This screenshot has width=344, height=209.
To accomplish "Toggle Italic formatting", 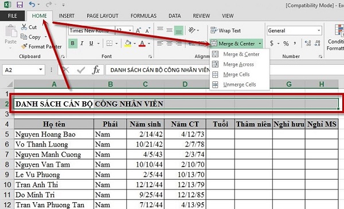I will (82, 44).
